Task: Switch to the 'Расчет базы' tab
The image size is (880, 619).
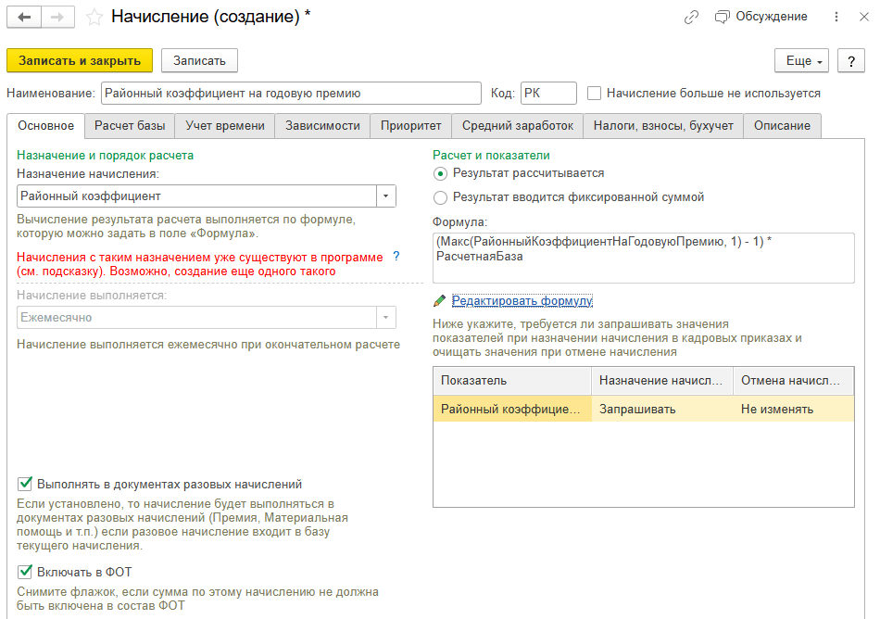Action: pyautogui.click(x=129, y=126)
